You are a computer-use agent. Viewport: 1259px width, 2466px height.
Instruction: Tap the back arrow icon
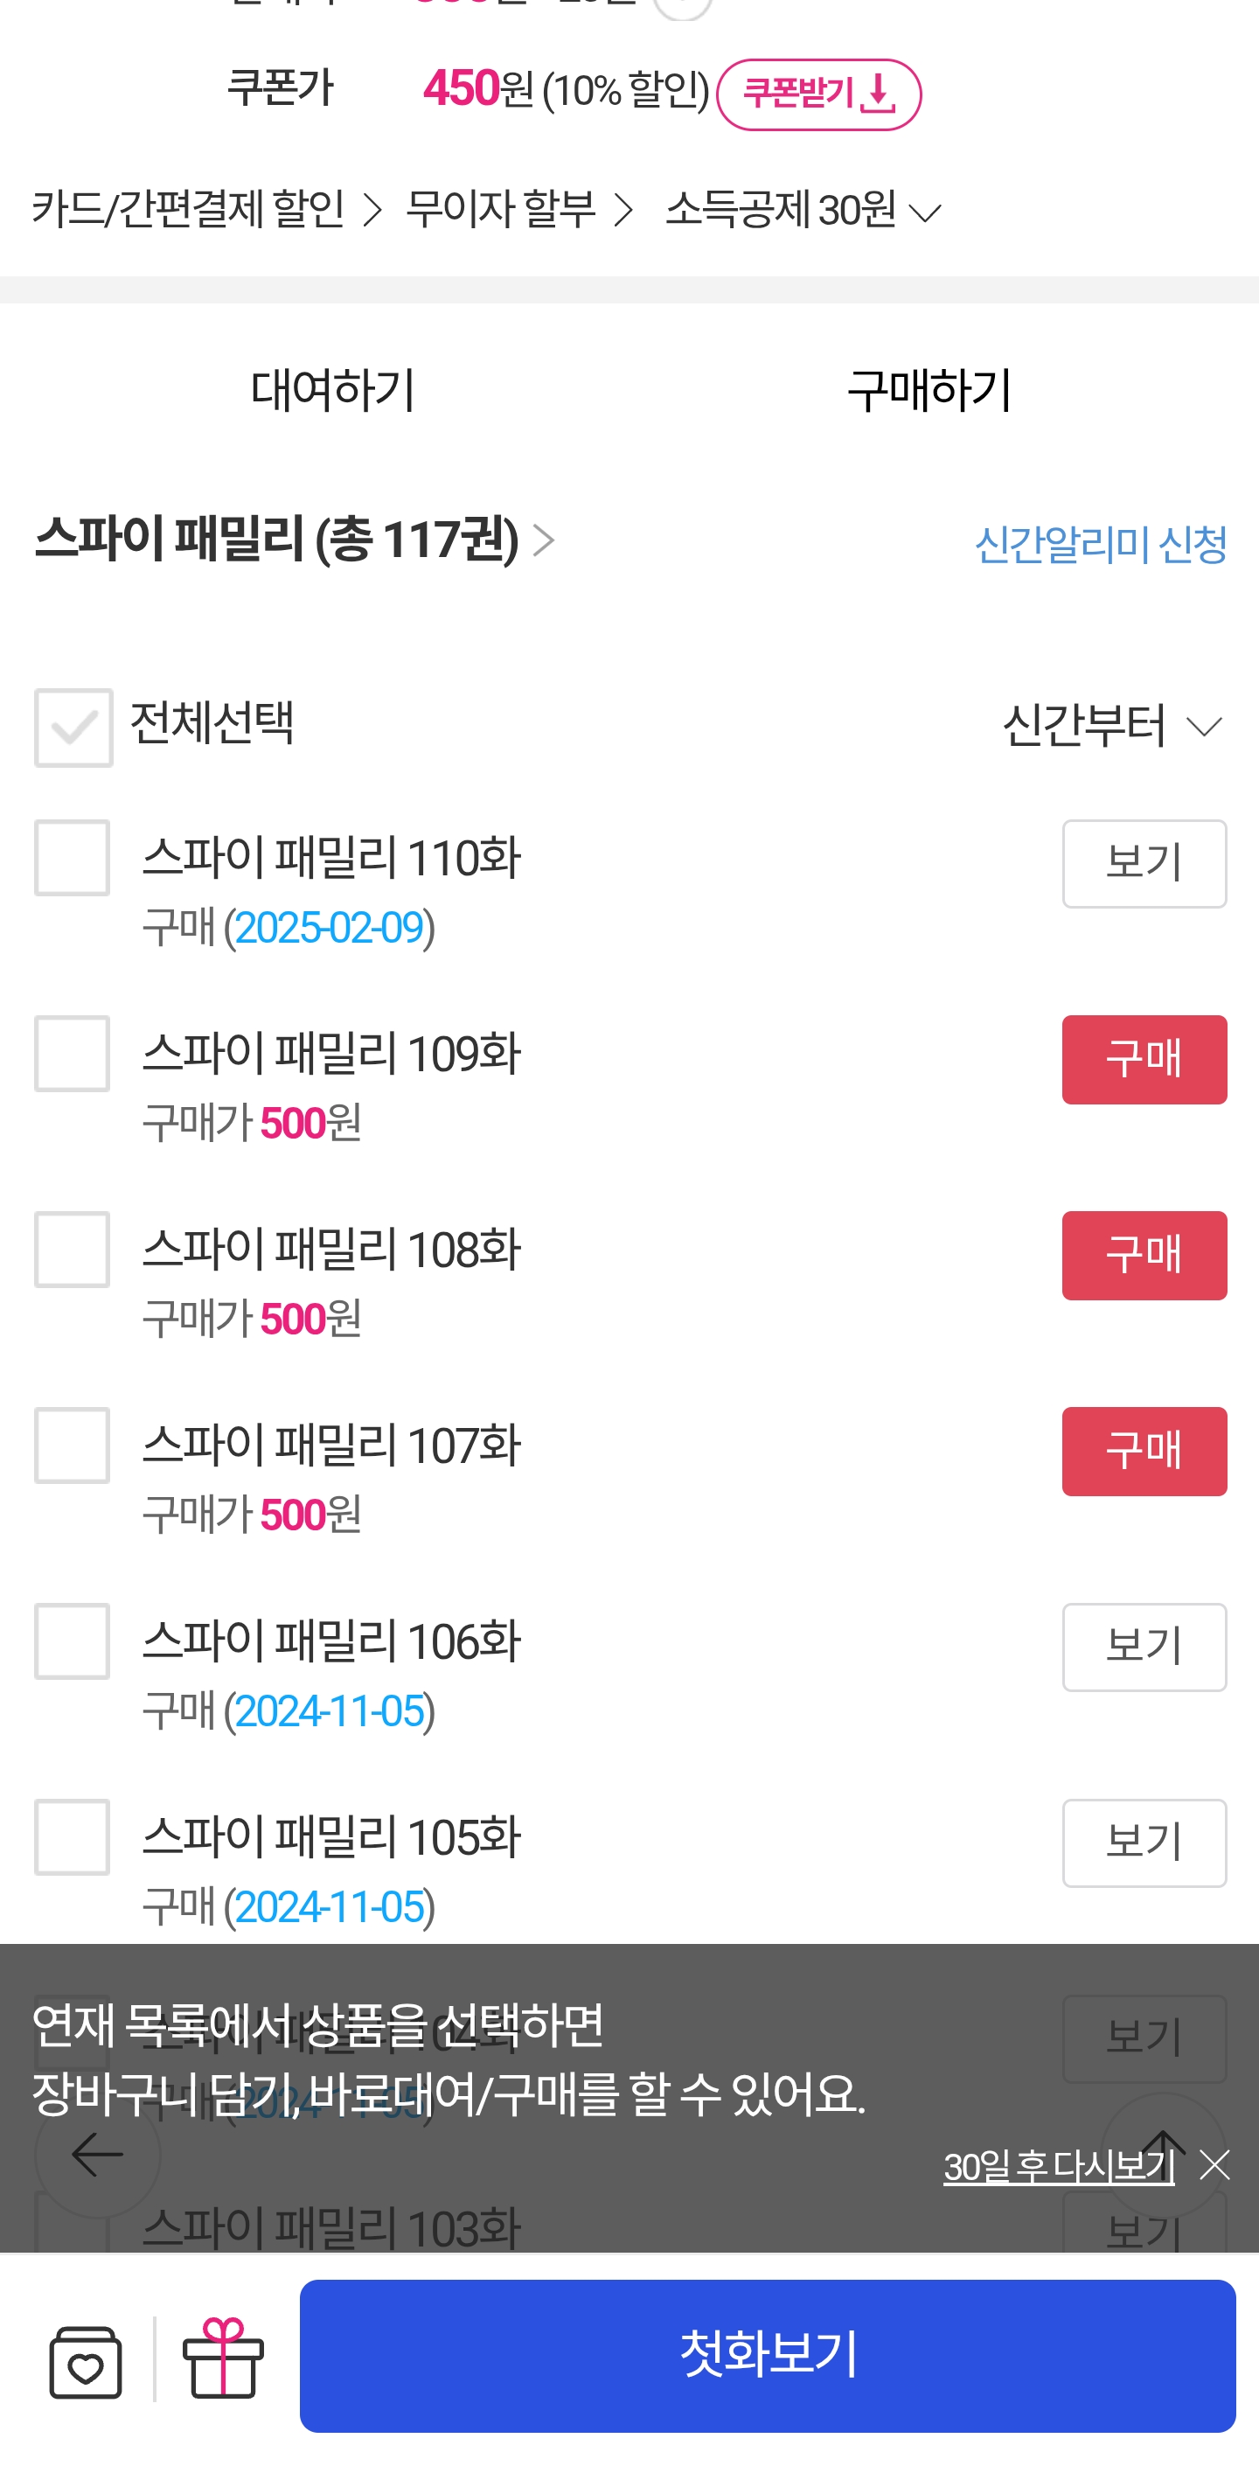pyautogui.click(x=97, y=2155)
